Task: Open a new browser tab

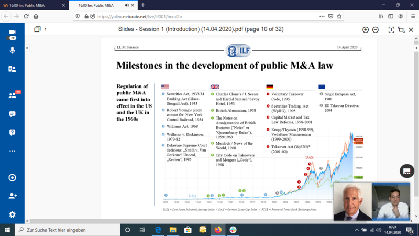Action: click(x=143, y=5)
